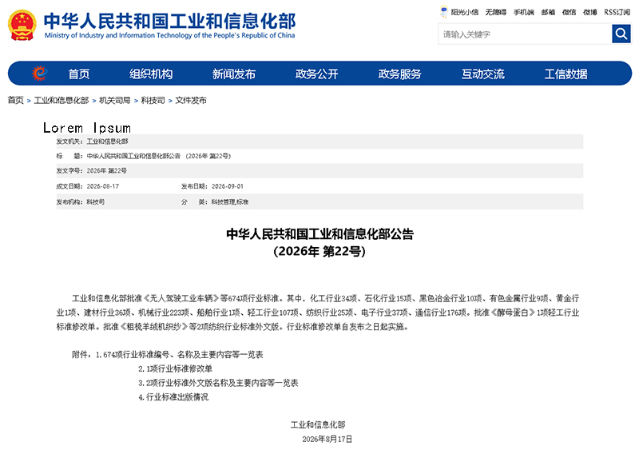Click the 发布日期 value 2026-09-01
This screenshot has height=454, width=639.
tap(228, 186)
